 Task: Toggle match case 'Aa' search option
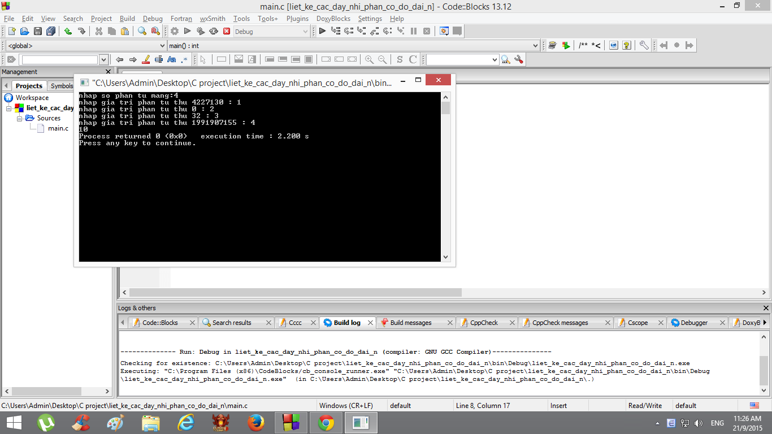[x=172, y=59]
